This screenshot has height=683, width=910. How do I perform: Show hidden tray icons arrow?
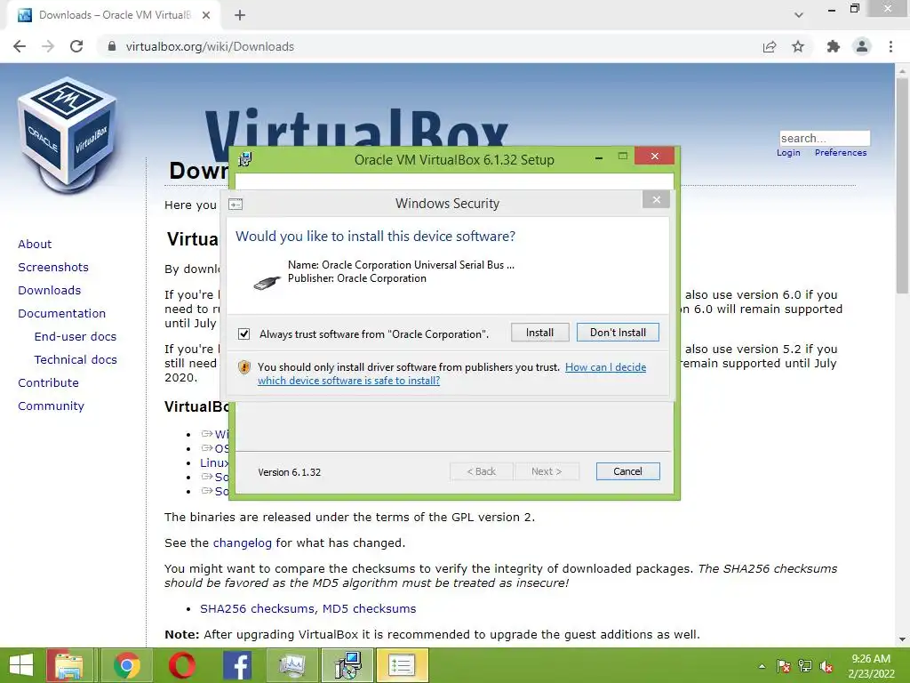(x=762, y=666)
